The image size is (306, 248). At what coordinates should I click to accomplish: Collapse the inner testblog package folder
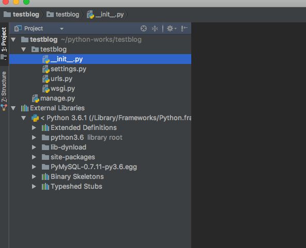[24, 49]
